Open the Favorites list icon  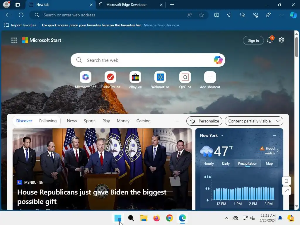[x=230, y=15]
